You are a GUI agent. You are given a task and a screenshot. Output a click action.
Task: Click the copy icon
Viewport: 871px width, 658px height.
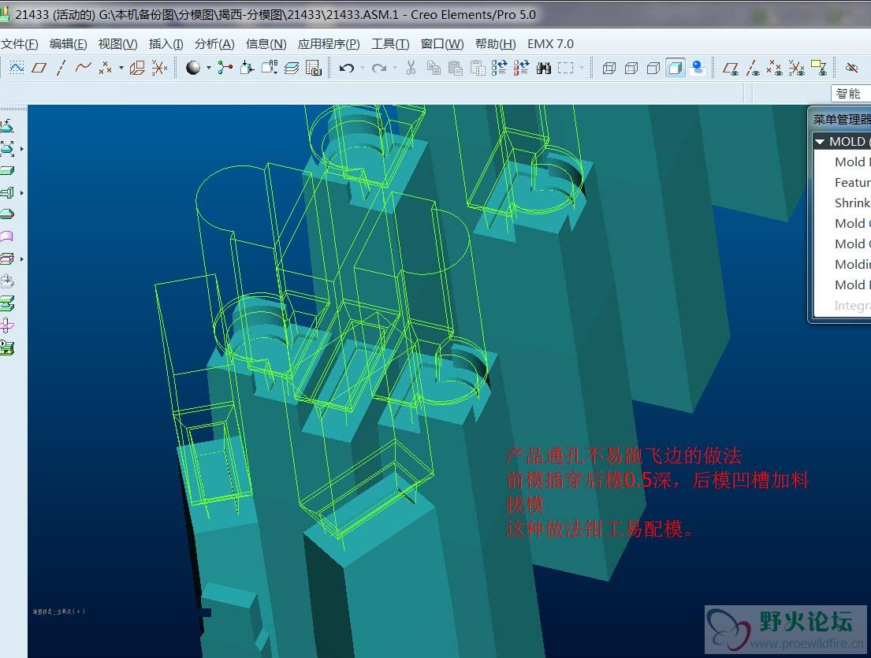click(434, 68)
